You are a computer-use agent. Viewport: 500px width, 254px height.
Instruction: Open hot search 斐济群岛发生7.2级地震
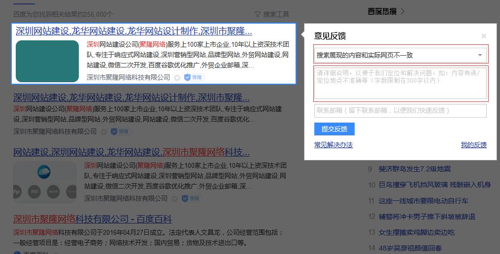(414, 169)
